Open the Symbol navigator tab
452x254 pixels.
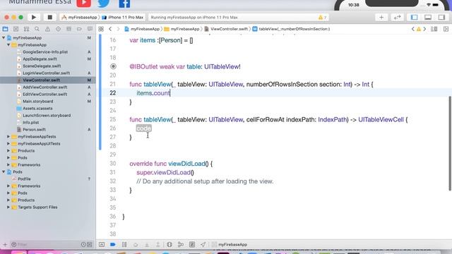(26, 29)
